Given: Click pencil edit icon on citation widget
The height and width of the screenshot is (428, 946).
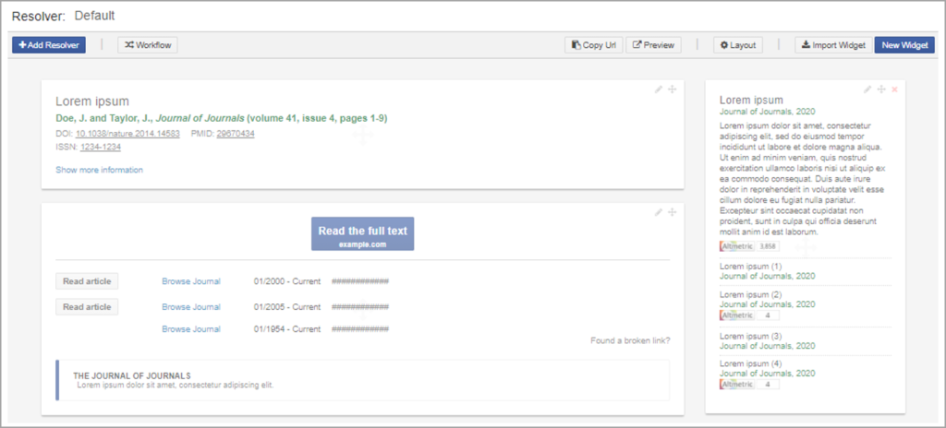Looking at the screenshot, I should [659, 89].
